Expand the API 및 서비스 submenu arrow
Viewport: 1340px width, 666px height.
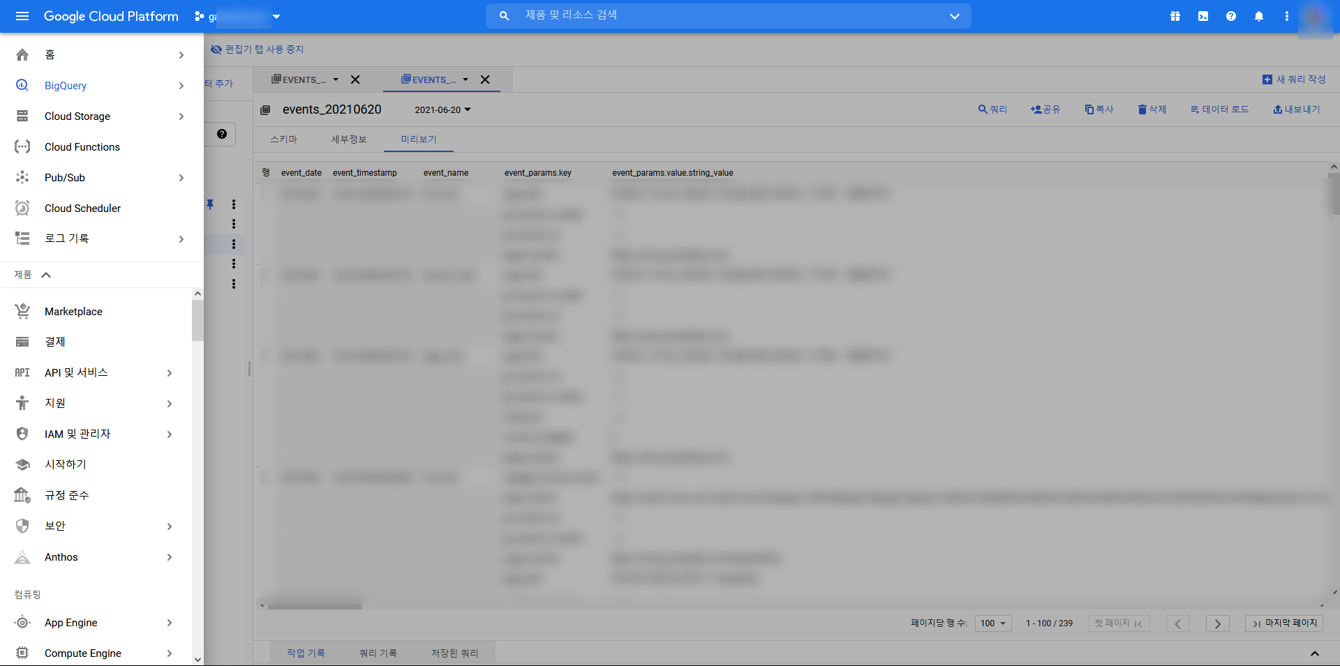pos(170,373)
